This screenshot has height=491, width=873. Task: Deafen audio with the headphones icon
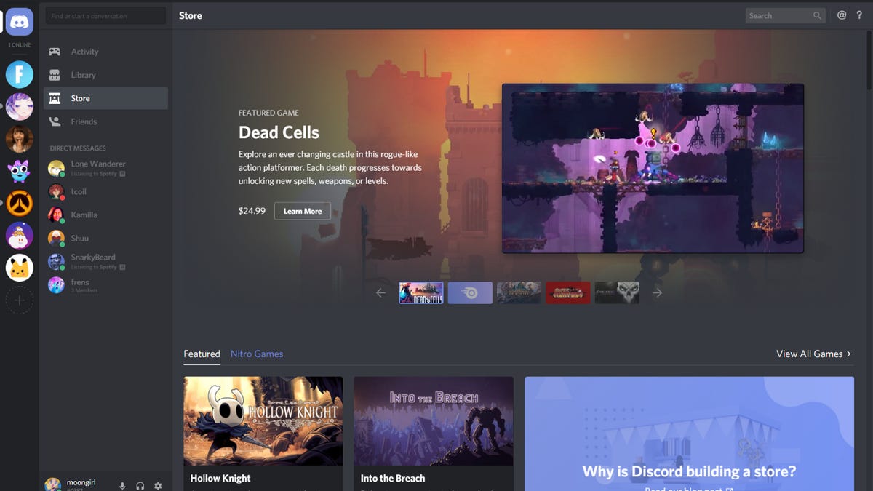tap(140, 484)
